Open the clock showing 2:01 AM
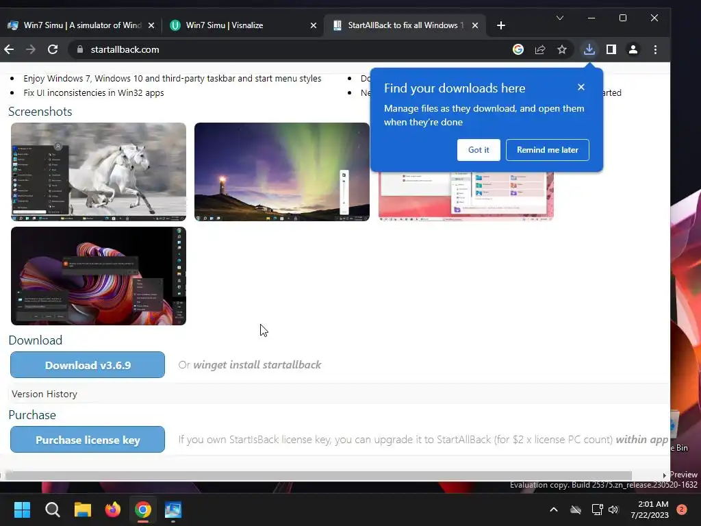The width and height of the screenshot is (701, 526). click(x=650, y=510)
